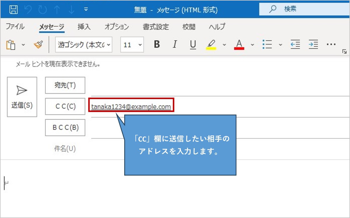Click the Paste icon
Screen dimensions: 350x218
point(10,44)
